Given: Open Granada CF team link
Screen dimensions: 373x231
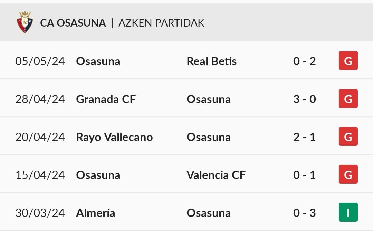Looking at the screenshot, I should click(x=106, y=99).
